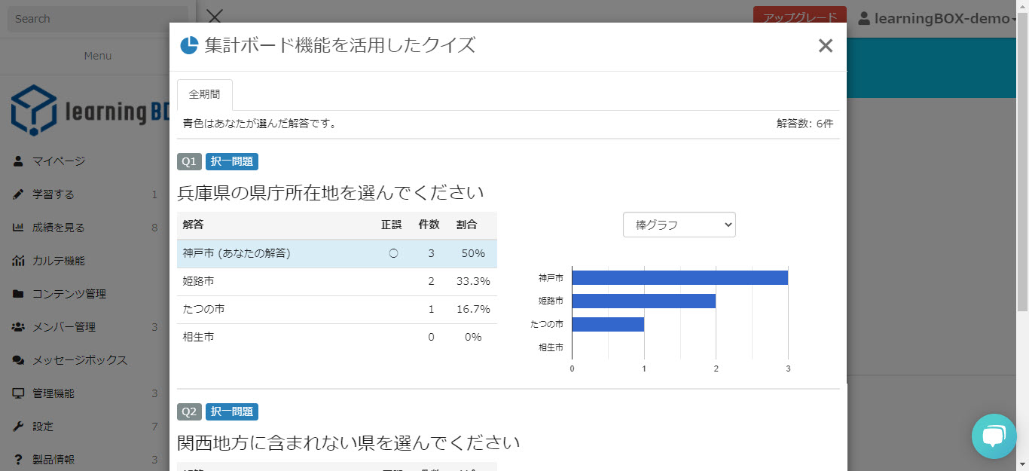Click the wrench icon for 設定

[x=18, y=427]
